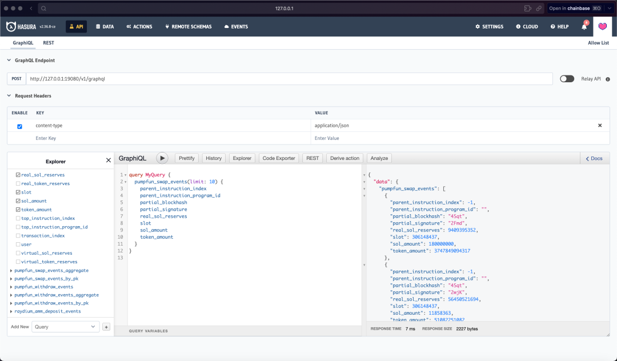This screenshot has width=617, height=361.
Task: Open the Add New Query dropdown
Action: click(65, 327)
